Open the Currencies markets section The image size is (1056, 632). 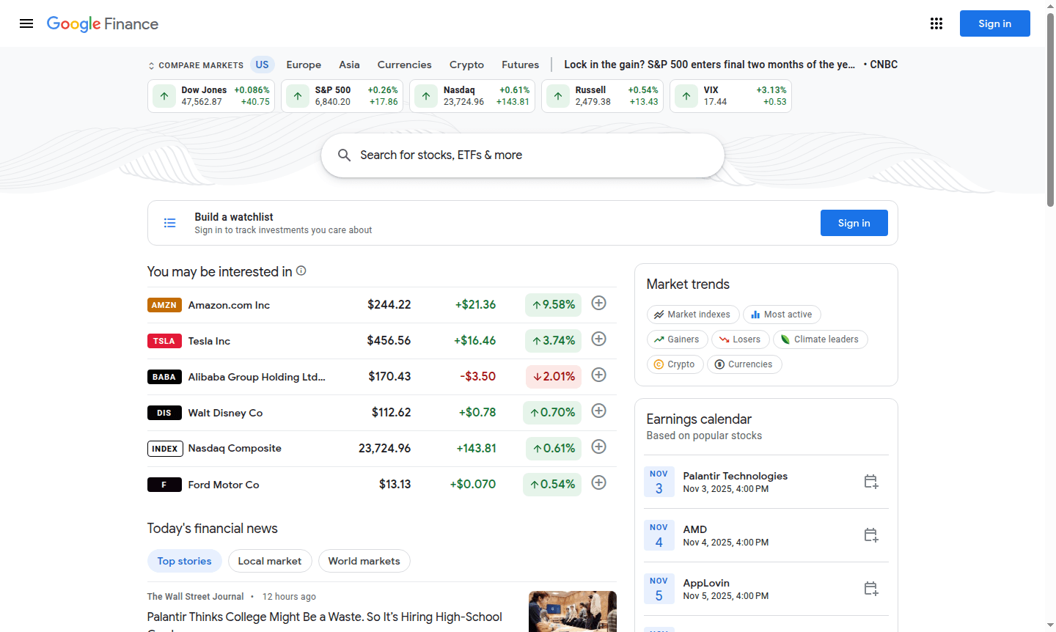[x=404, y=65]
